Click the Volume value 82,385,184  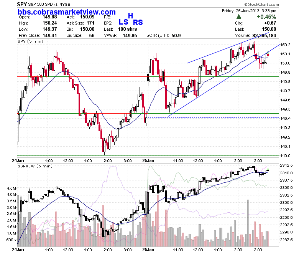click(x=264, y=36)
